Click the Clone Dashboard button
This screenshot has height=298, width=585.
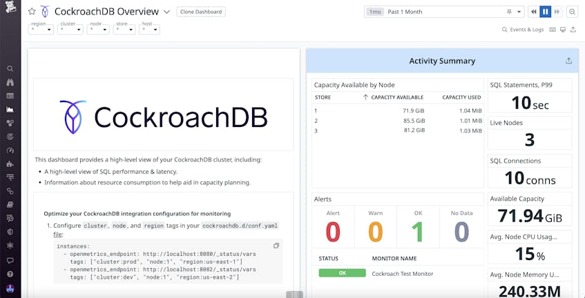coord(201,12)
